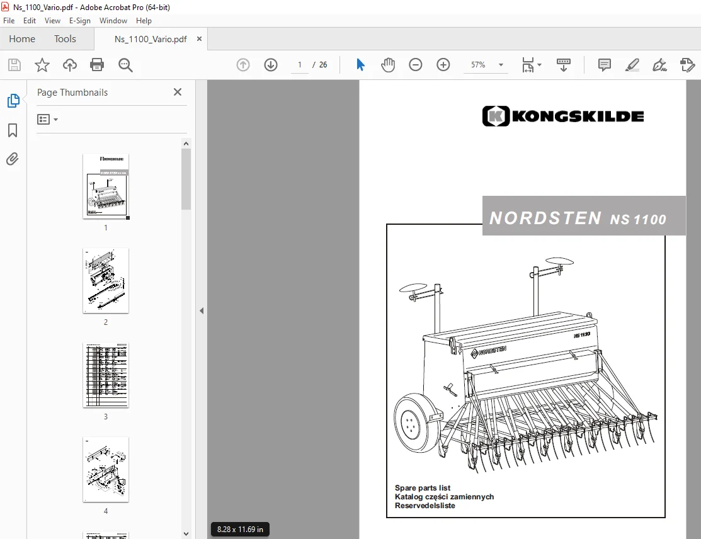Click the Kongskilde logo on the page
This screenshot has height=539, width=701.
click(563, 116)
